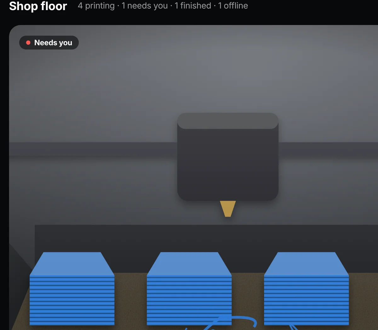Click the "1 needs you" summary count
The image size is (378, 330).
point(145,6)
